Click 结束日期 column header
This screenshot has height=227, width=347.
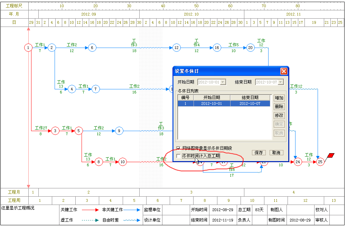250,98
